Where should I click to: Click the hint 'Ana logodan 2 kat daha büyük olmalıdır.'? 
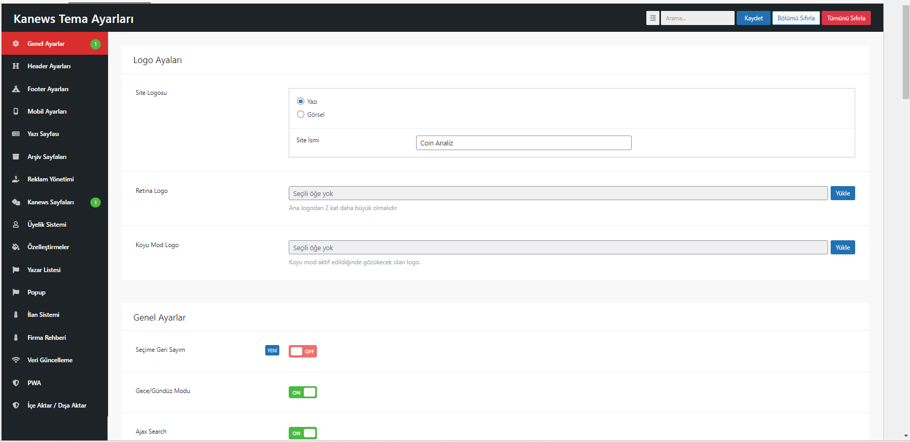click(x=343, y=208)
